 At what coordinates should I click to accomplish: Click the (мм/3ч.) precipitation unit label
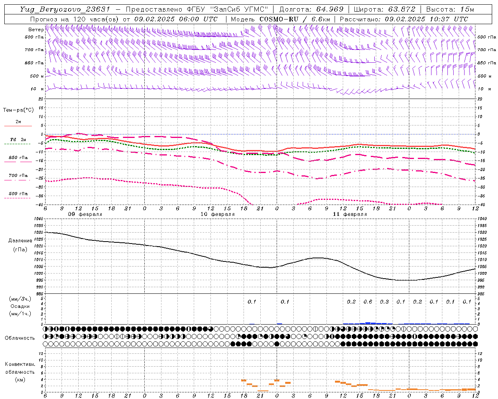coord(20,299)
